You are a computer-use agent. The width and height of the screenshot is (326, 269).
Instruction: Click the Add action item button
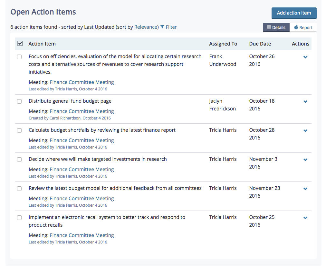coord(294,13)
